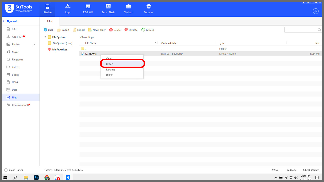This screenshot has width=324, height=182.
Task: Open Common tools in the sidebar
Action: click(20, 105)
